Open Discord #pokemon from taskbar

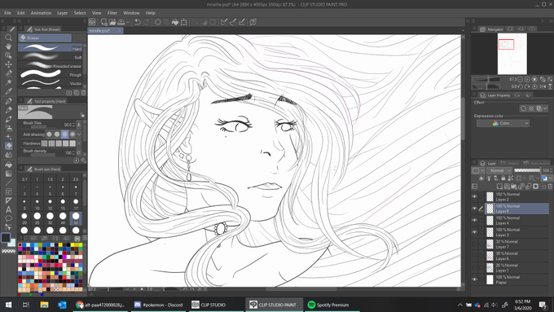tap(158, 305)
